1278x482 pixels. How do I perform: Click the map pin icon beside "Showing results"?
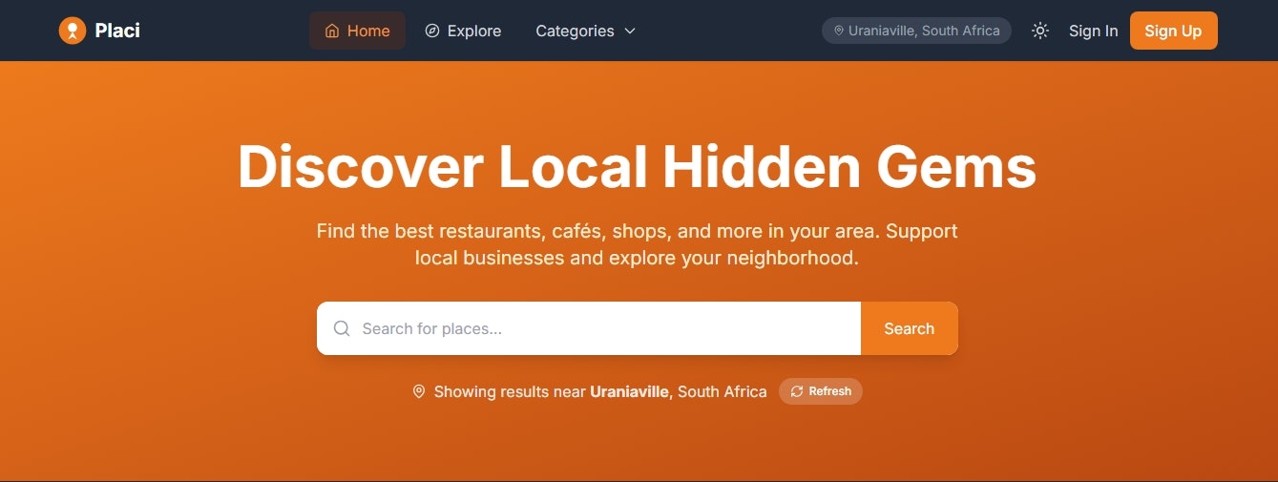(x=419, y=391)
